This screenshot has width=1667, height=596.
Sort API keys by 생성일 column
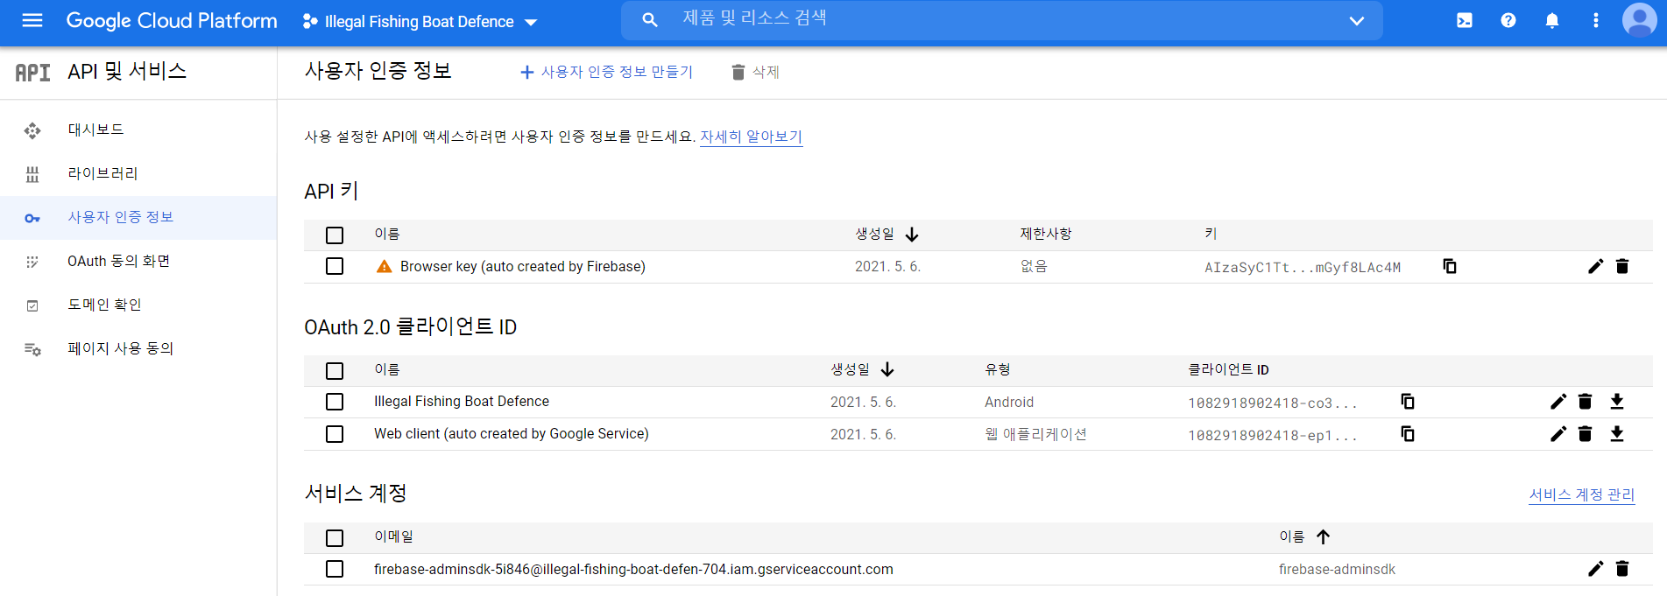[x=886, y=235]
